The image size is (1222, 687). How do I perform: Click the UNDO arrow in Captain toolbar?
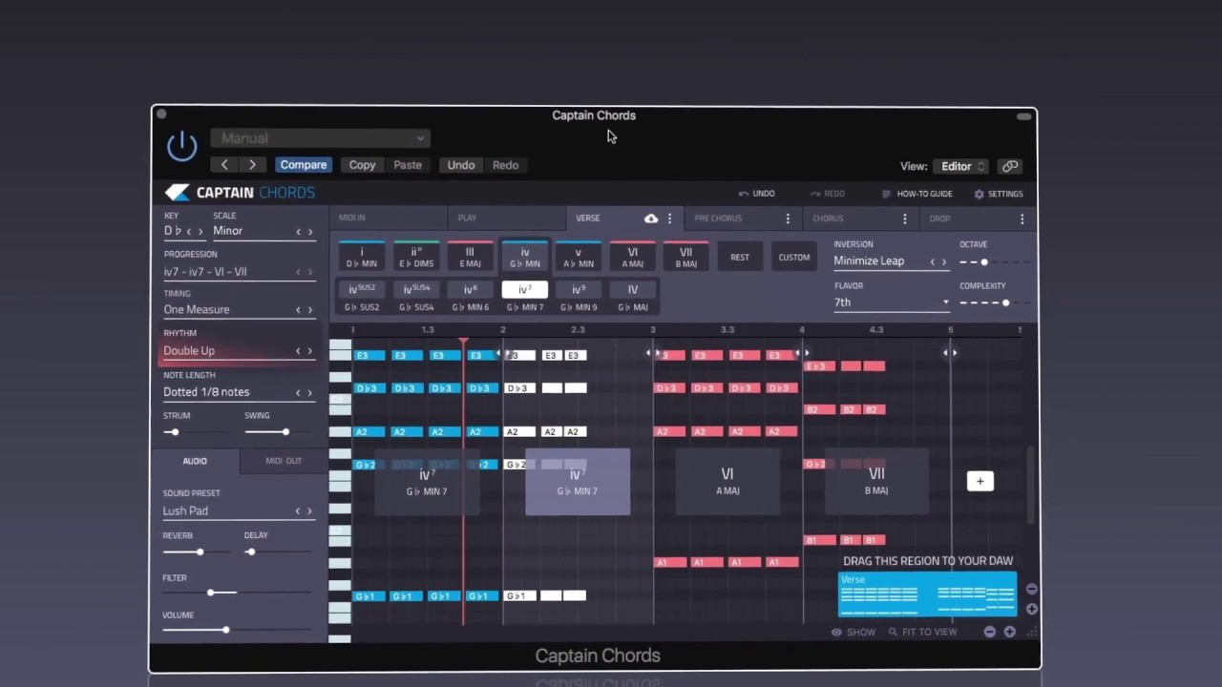(756, 194)
